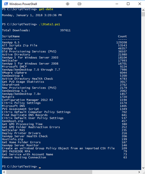Click Old Provisioning Services (PVS) row
The image size is (145, 174).
(64, 51)
